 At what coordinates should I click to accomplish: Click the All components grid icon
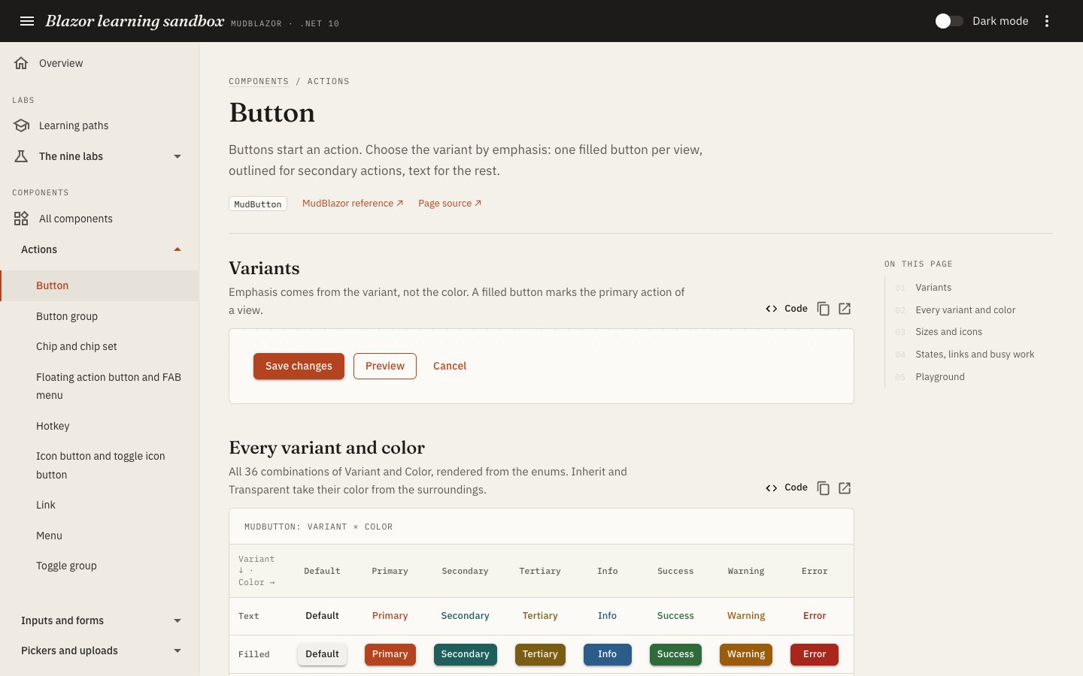[21, 219]
